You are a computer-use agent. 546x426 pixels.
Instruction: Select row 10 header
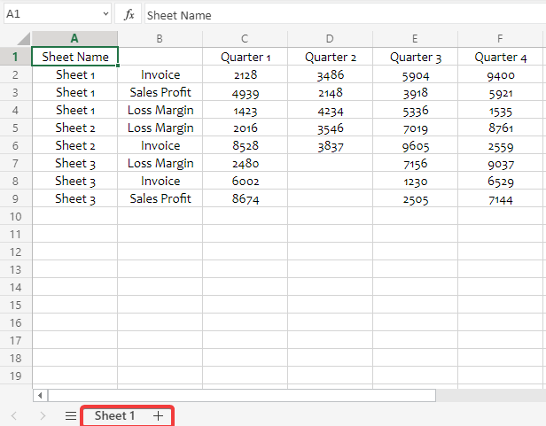(15, 216)
